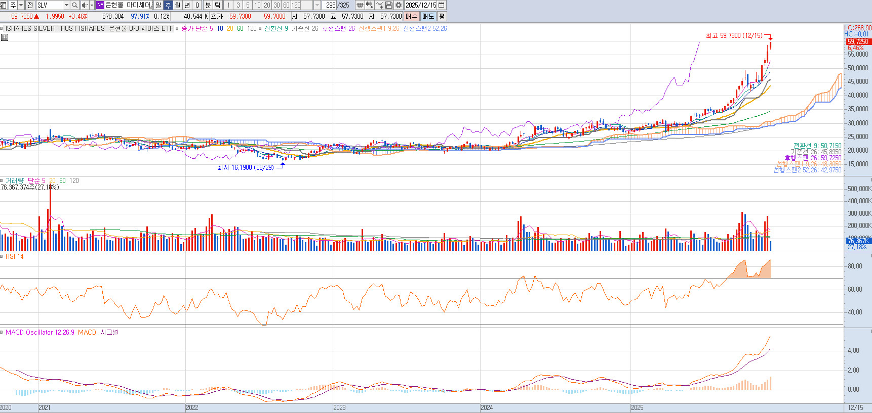
Task: Select the 틱 (tick) chart tab
Action: 217,5
